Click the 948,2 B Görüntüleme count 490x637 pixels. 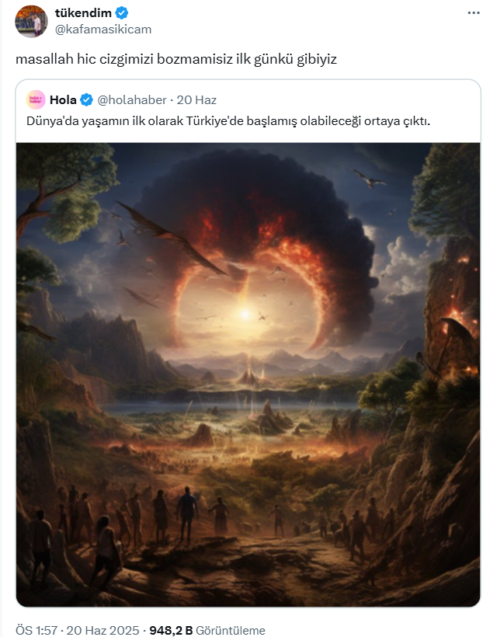207,630
